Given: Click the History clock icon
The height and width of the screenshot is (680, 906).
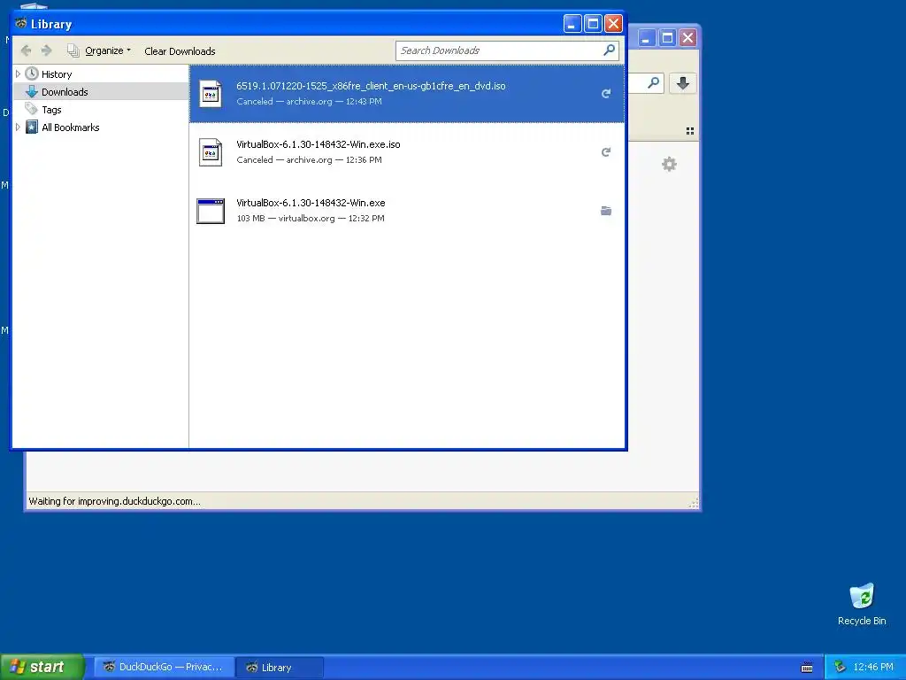Looking at the screenshot, I should pyautogui.click(x=32, y=73).
